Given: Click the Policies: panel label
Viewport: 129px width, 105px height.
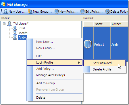Looking at the screenshot, I should (x=89, y=18).
